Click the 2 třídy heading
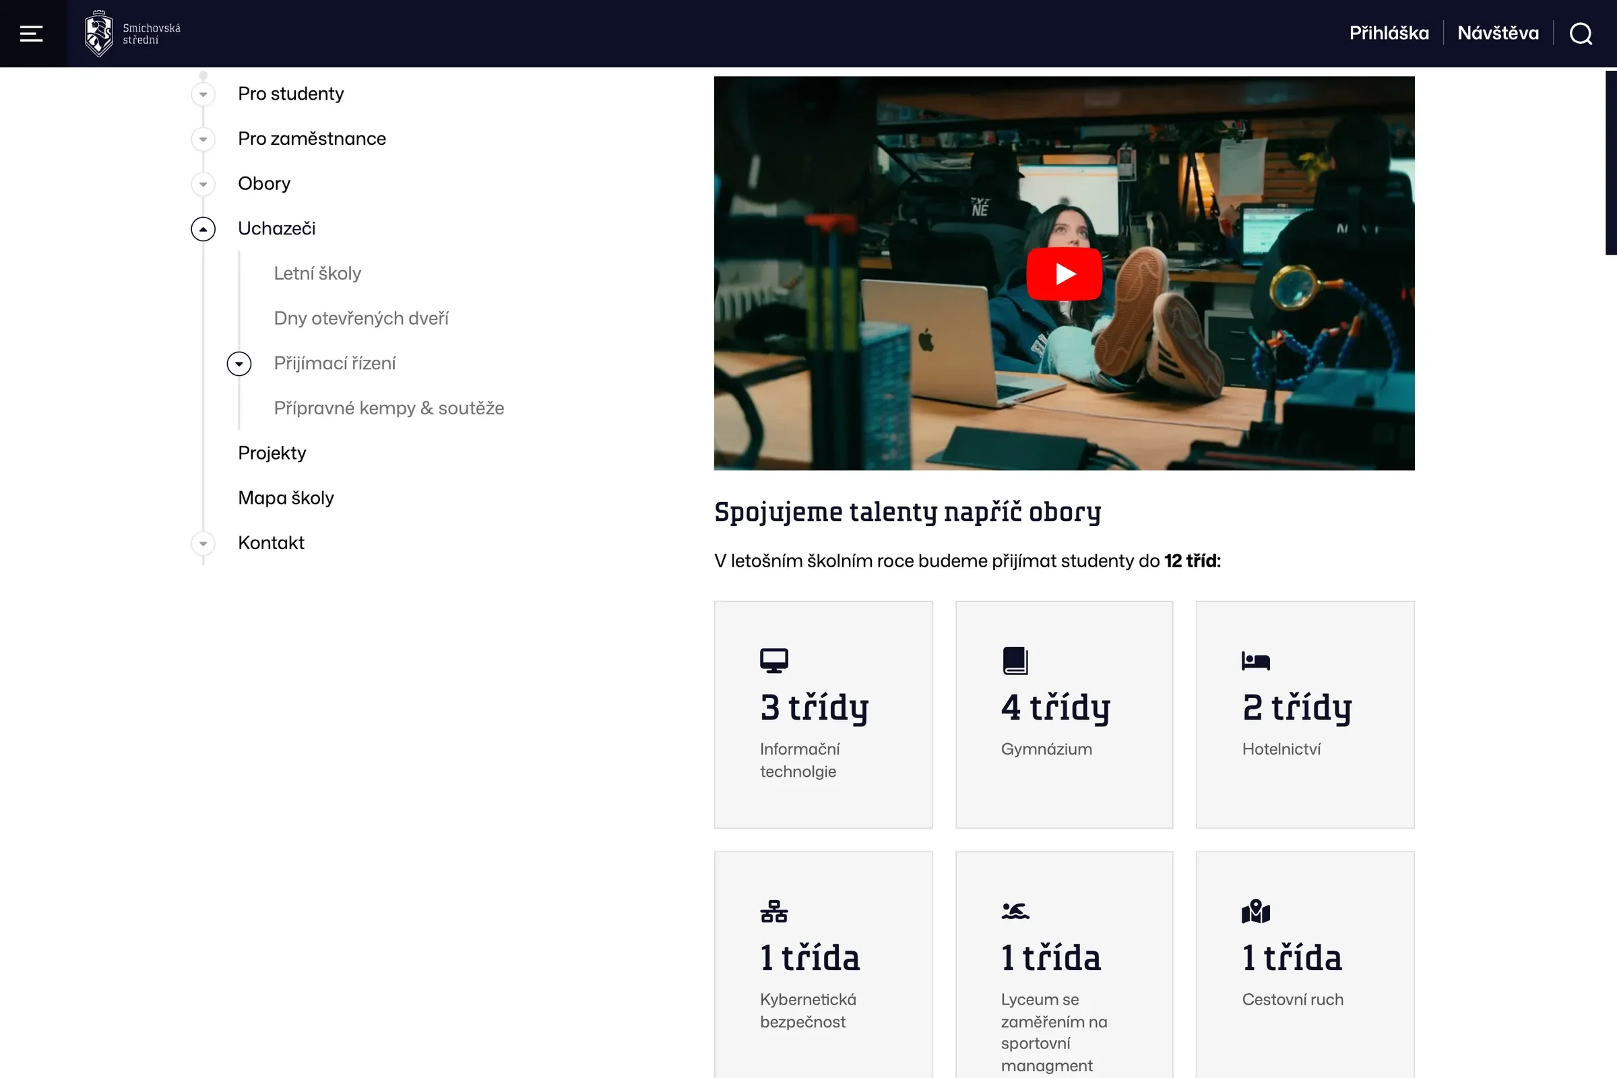The width and height of the screenshot is (1617, 1078). (1296, 708)
